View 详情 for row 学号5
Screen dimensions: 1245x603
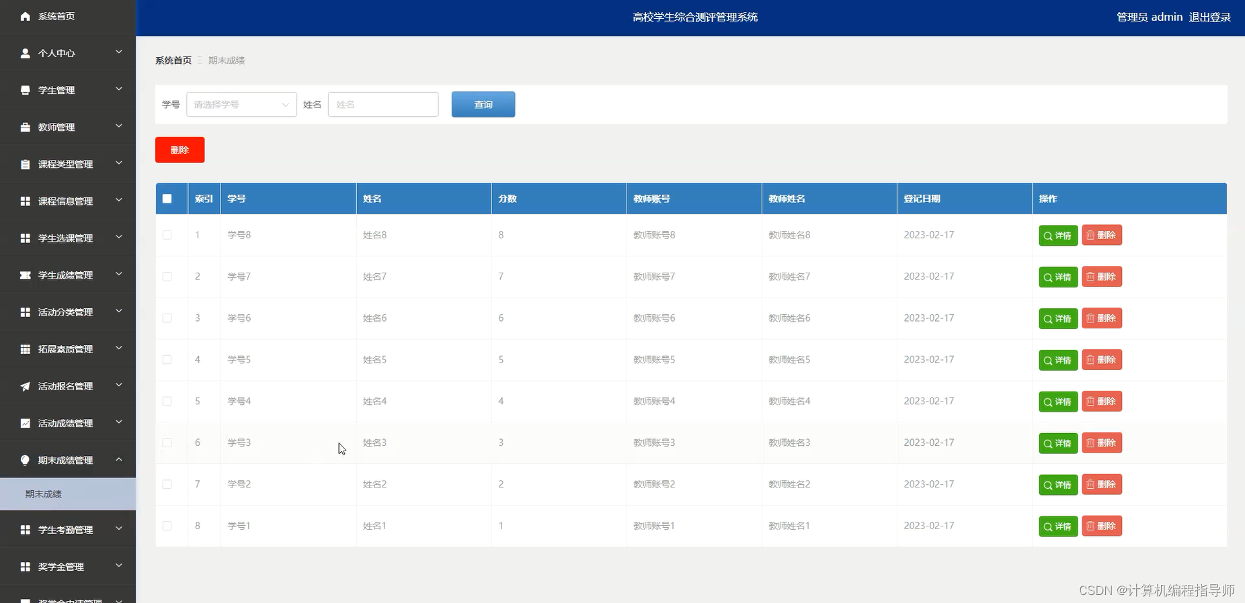(x=1058, y=361)
